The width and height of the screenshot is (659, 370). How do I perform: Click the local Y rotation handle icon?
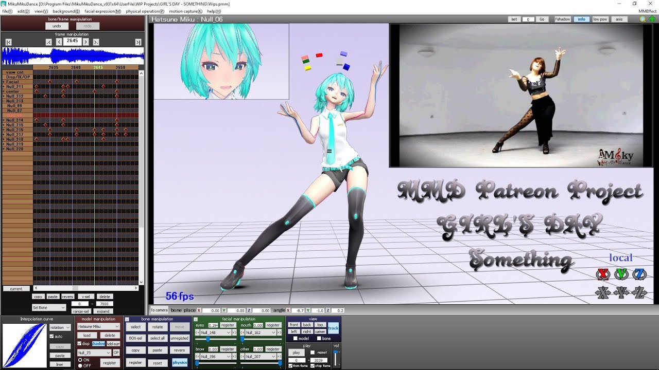(621, 274)
